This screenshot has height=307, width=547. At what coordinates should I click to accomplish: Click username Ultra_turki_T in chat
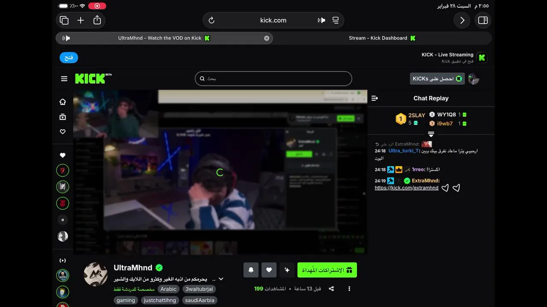click(x=404, y=151)
